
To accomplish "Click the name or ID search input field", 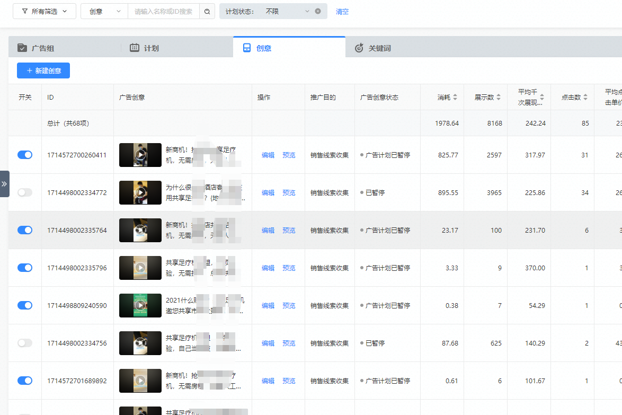I will [163, 11].
